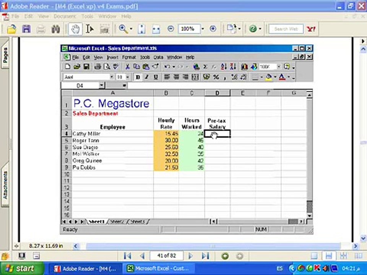Click the Open file folder icon

11,29
